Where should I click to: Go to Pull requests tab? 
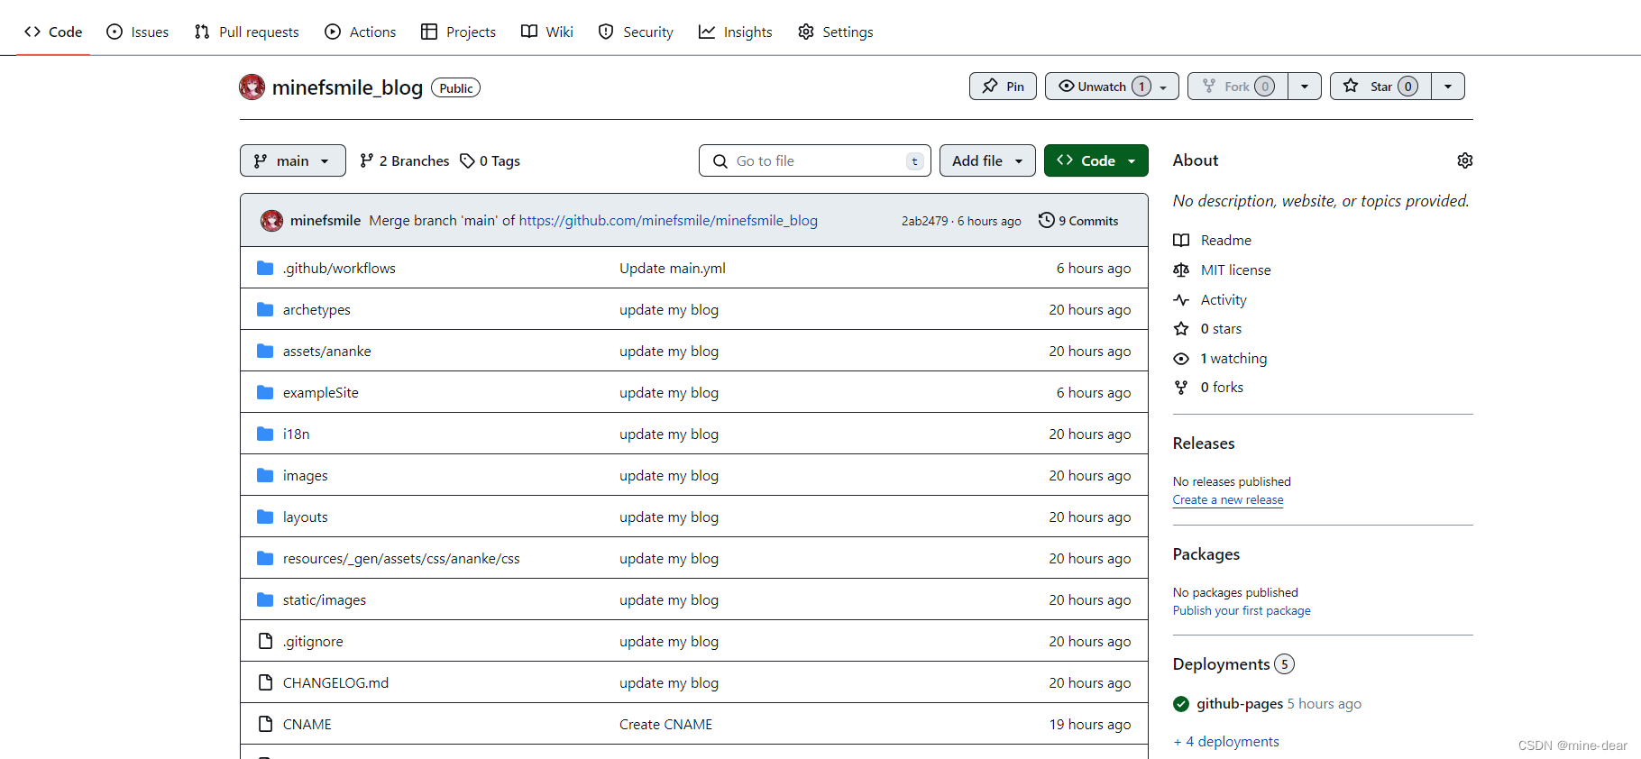pyautogui.click(x=247, y=32)
